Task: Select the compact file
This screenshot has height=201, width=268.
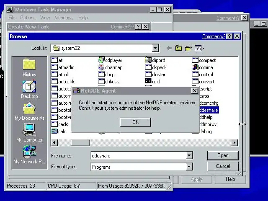Action: pos(204,60)
